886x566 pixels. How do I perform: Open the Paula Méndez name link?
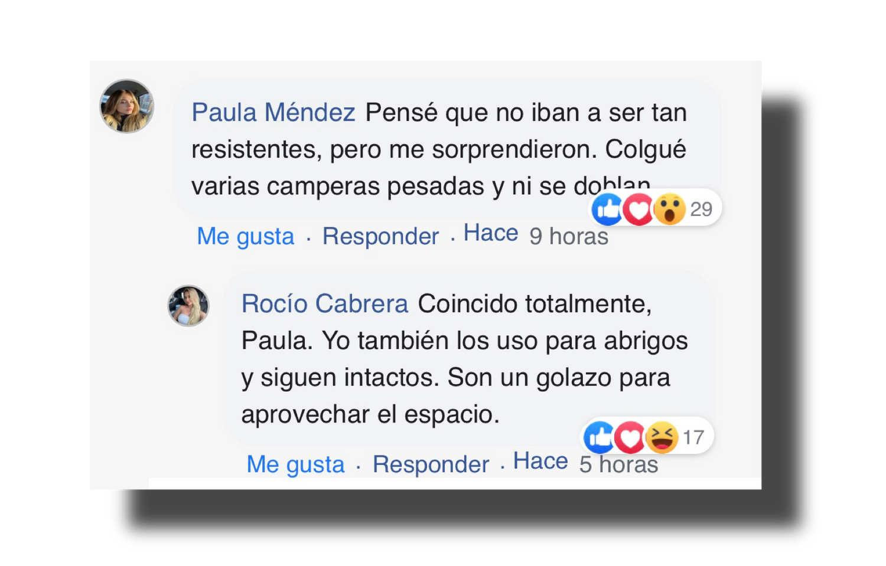(x=273, y=112)
